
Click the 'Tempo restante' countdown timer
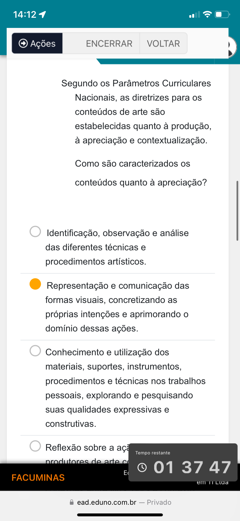click(192, 467)
